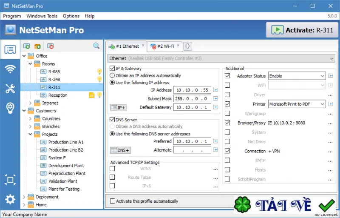Open the Windows Tools menu
Viewport: 340px width, 218px height.
coord(42,16)
